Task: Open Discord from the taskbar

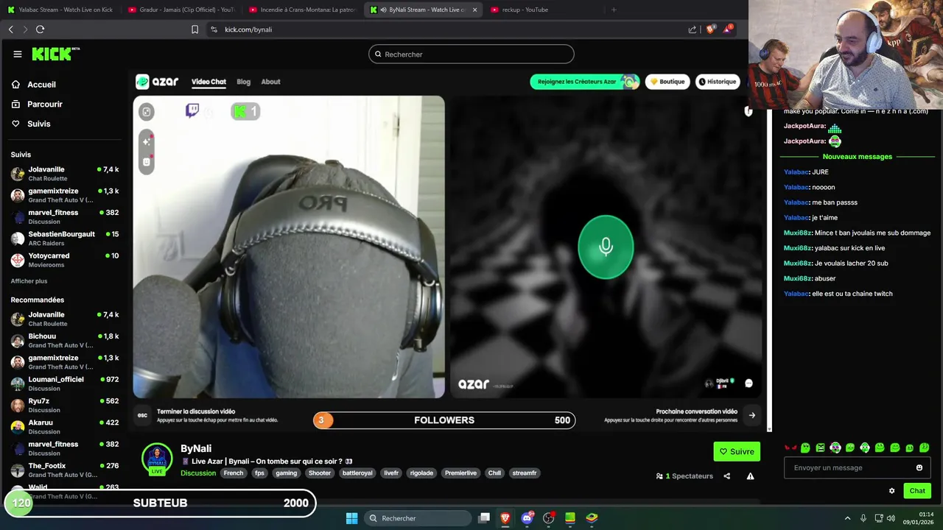Action: pyautogui.click(x=527, y=518)
